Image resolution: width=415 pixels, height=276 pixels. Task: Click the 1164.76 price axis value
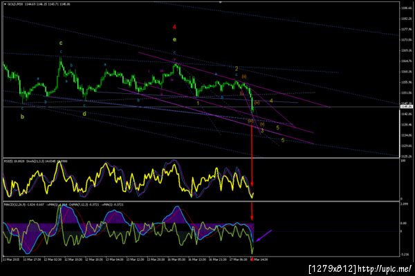point(407,61)
